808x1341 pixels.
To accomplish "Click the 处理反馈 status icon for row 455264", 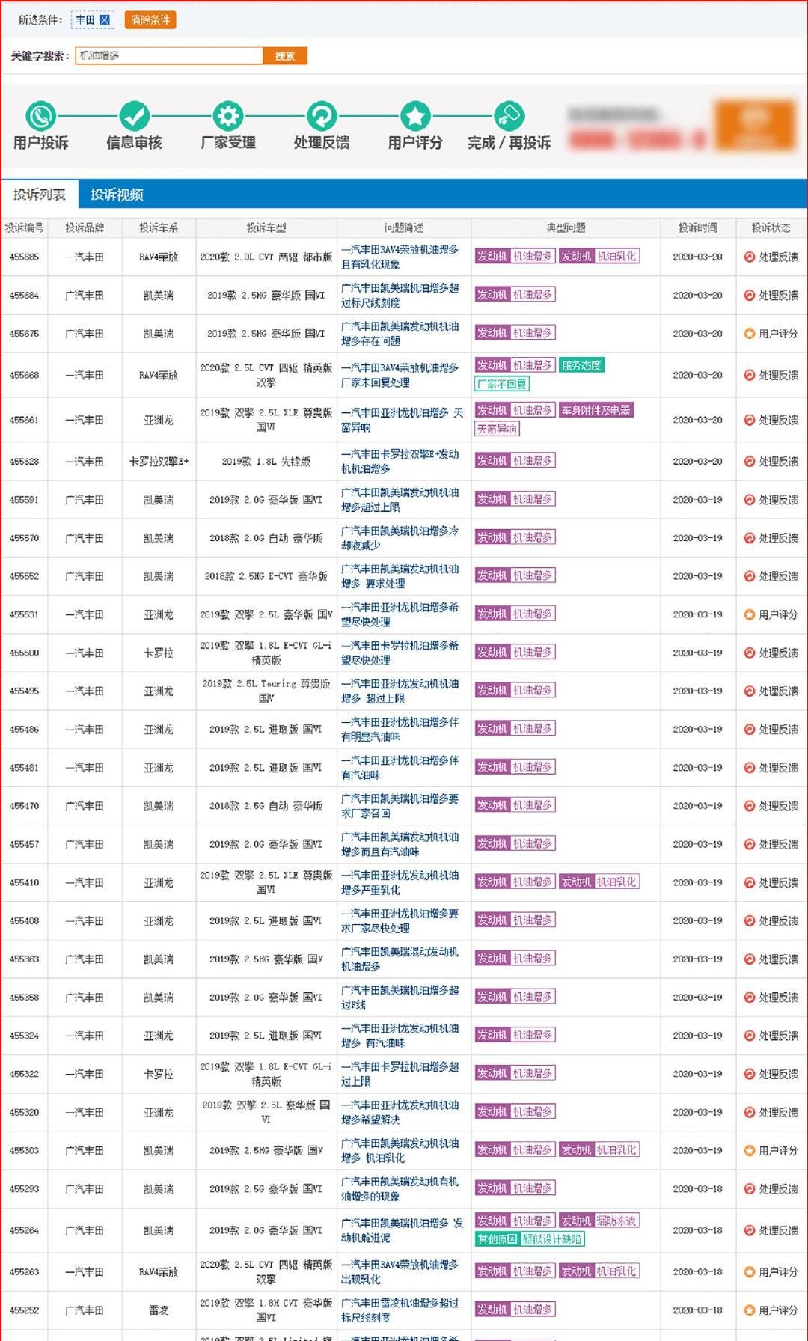I will [x=749, y=1230].
